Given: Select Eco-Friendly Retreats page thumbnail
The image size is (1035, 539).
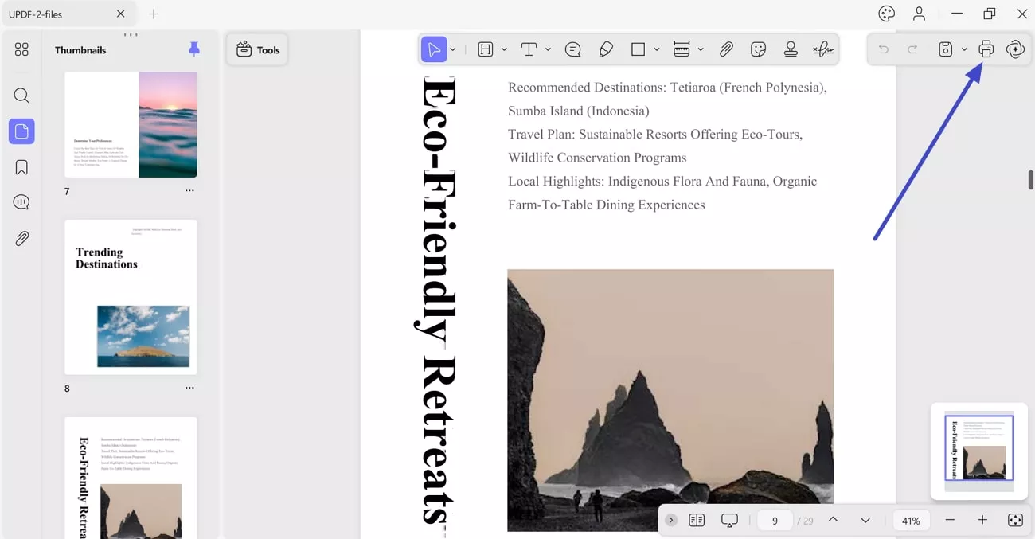Looking at the screenshot, I should (x=131, y=478).
